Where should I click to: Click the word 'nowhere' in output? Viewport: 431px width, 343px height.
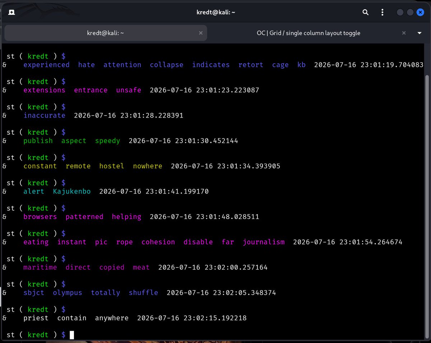[x=148, y=166]
